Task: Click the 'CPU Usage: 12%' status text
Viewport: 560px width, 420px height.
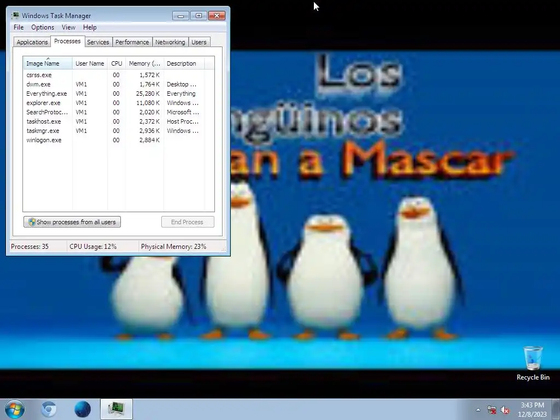Action: [93, 247]
